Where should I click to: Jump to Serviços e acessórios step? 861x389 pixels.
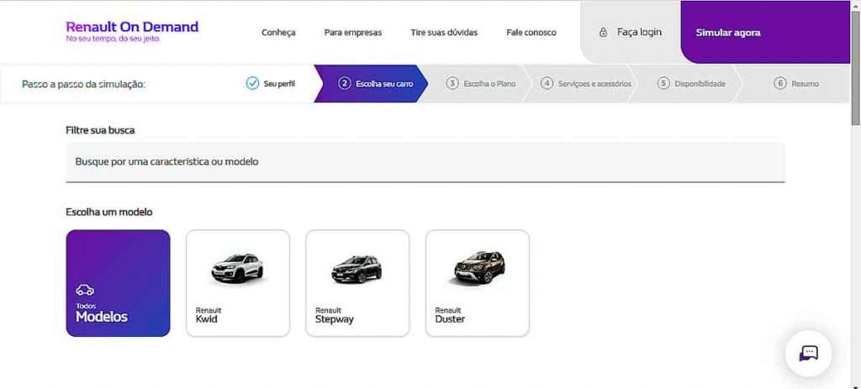pos(586,83)
